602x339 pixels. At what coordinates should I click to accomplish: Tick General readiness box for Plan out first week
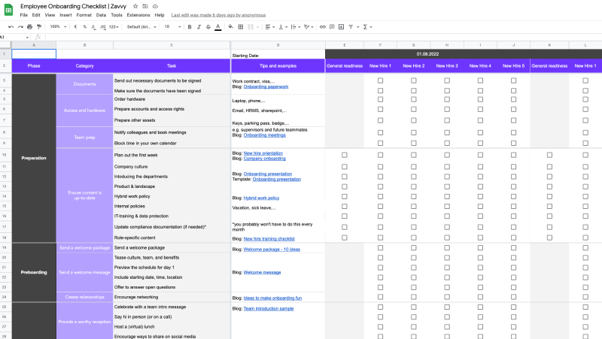(x=345, y=155)
